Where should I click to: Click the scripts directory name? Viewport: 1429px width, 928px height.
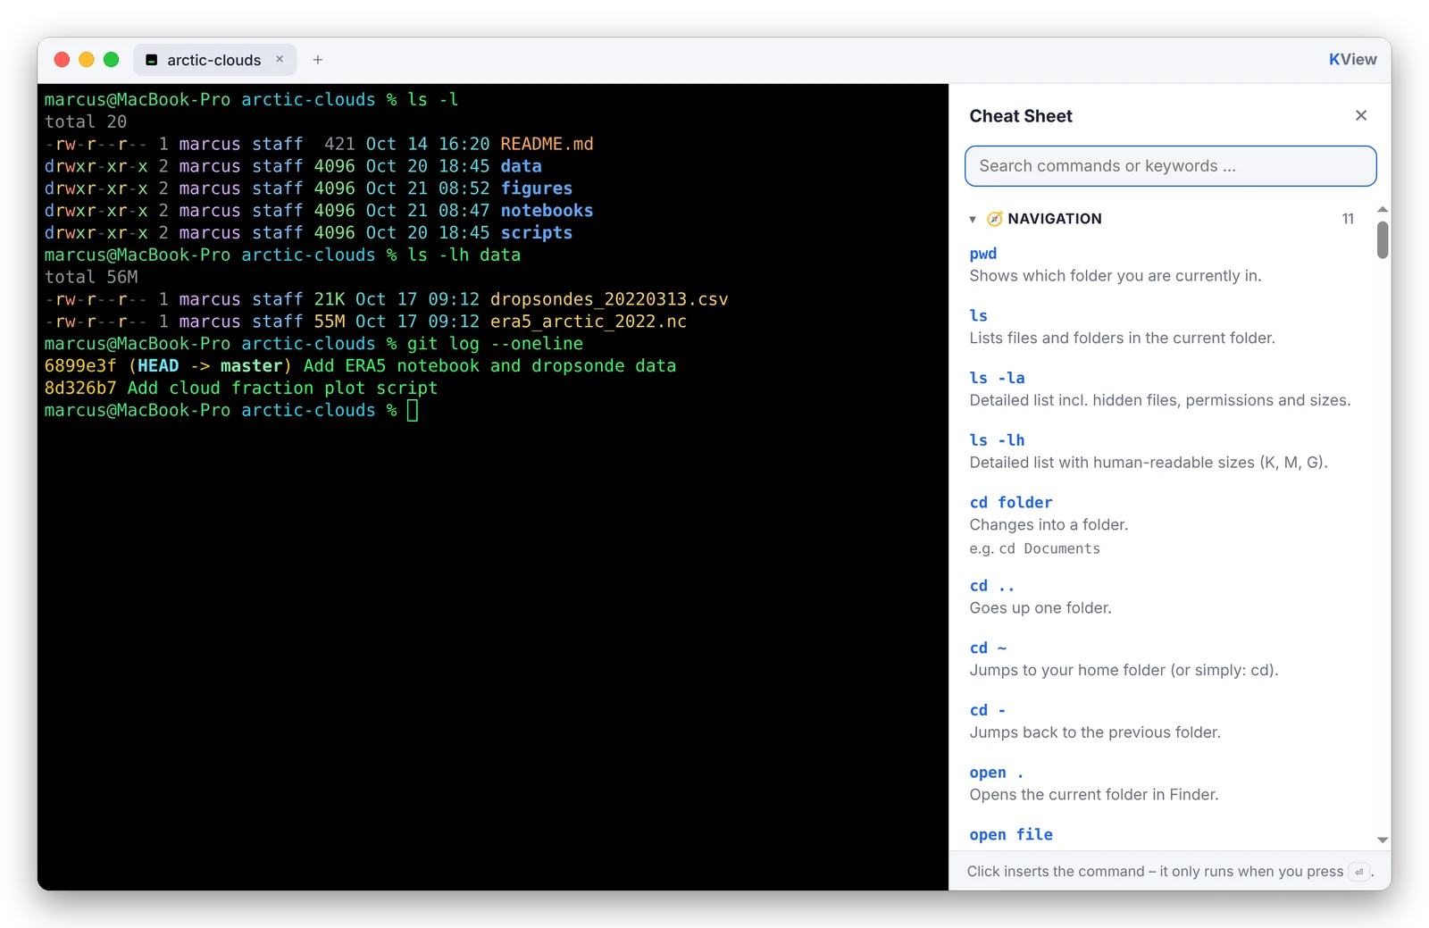(536, 232)
